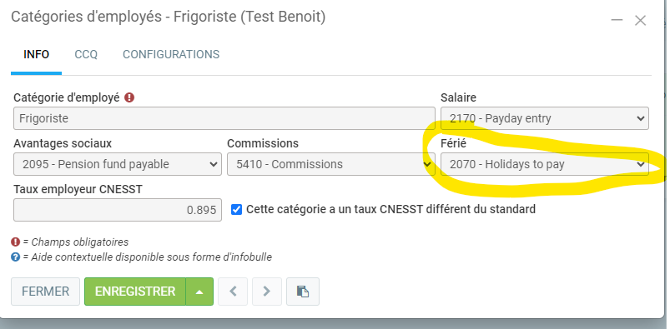Expand the Enregistrer split-button arrow

coord(199,292)
